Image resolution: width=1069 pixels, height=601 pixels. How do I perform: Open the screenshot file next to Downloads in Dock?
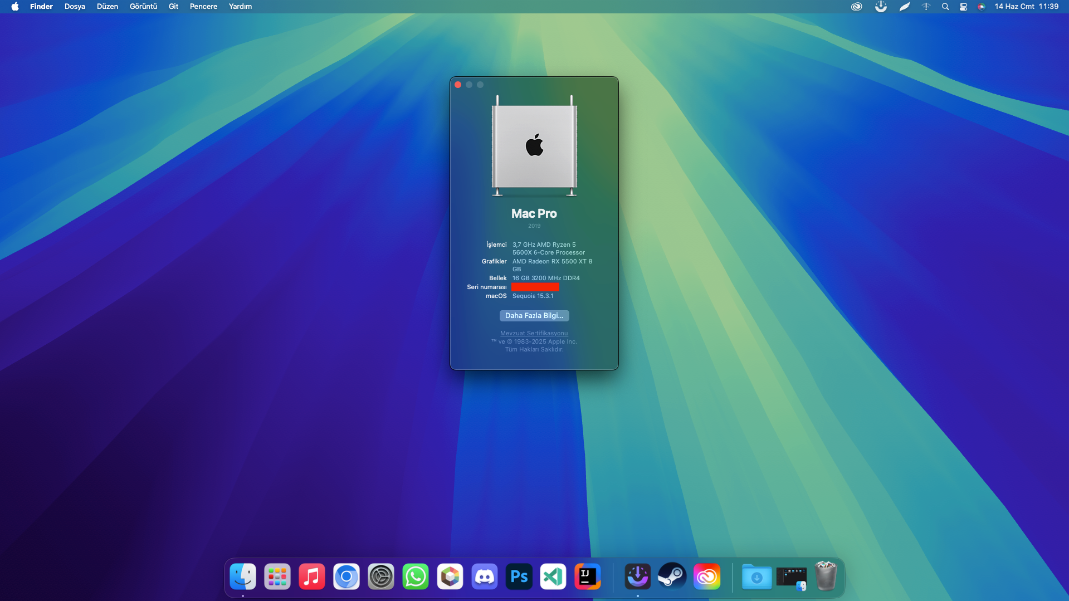click(791, 578)
